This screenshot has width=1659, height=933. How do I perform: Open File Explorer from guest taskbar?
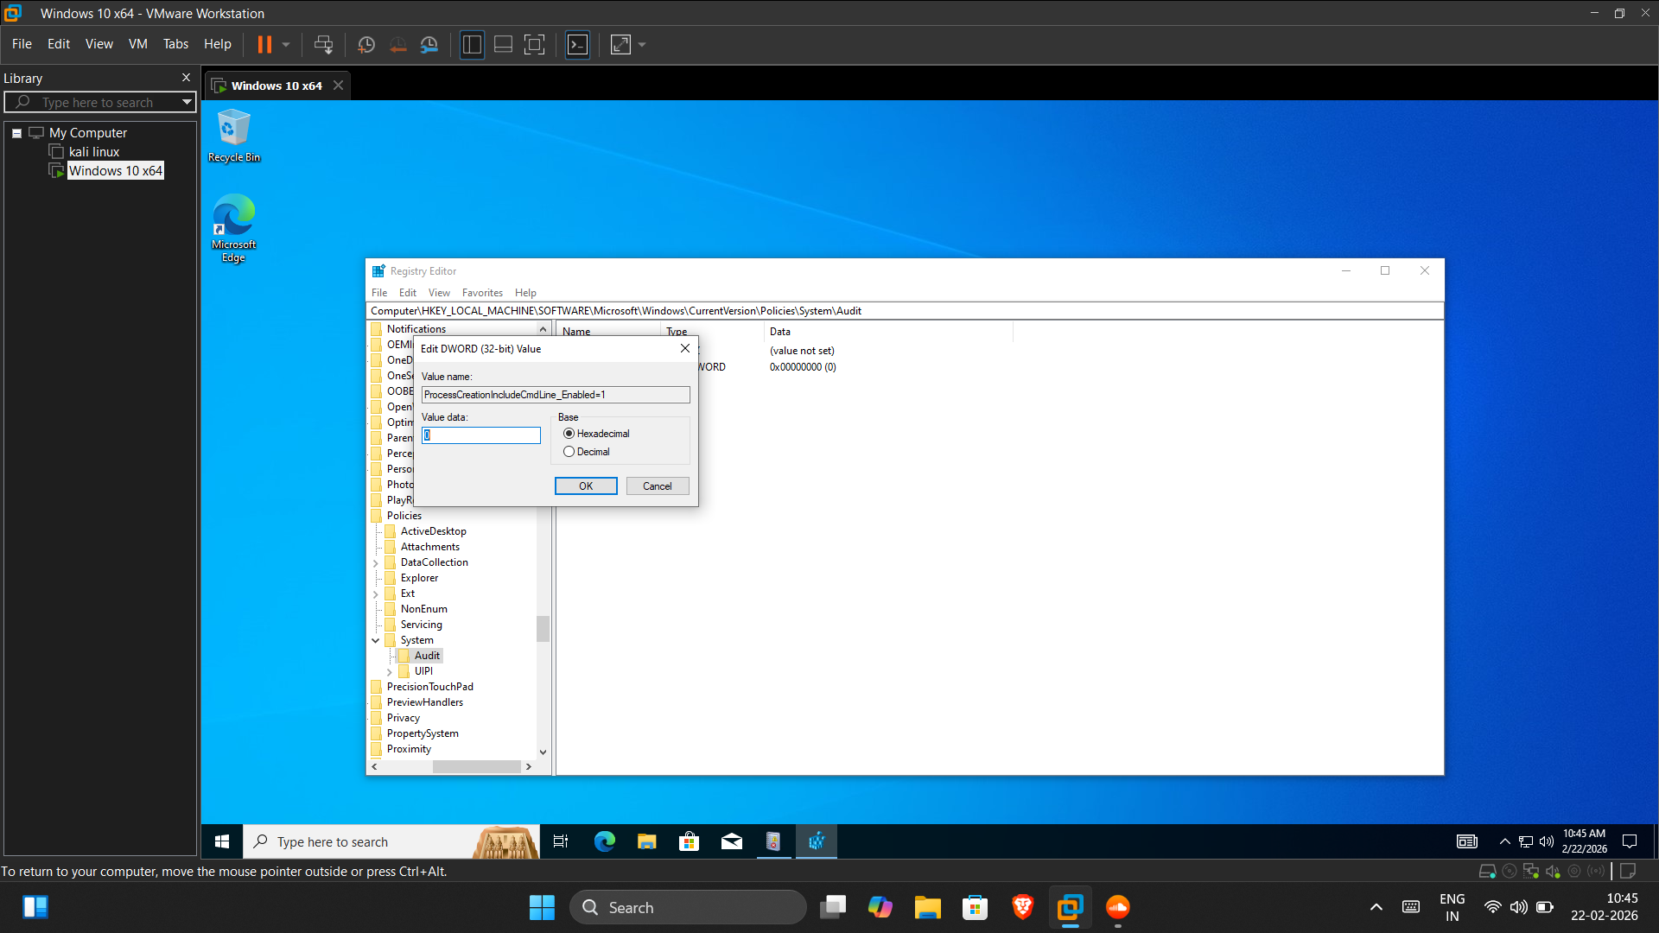coord(647,841)
